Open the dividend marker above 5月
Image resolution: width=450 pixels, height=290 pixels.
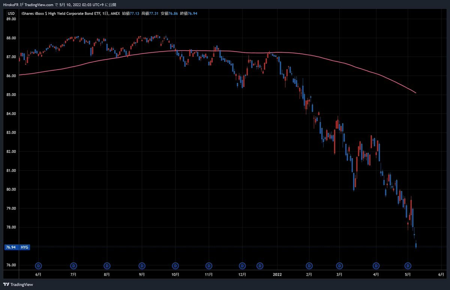pyautogui.click(x=408, y=266)
